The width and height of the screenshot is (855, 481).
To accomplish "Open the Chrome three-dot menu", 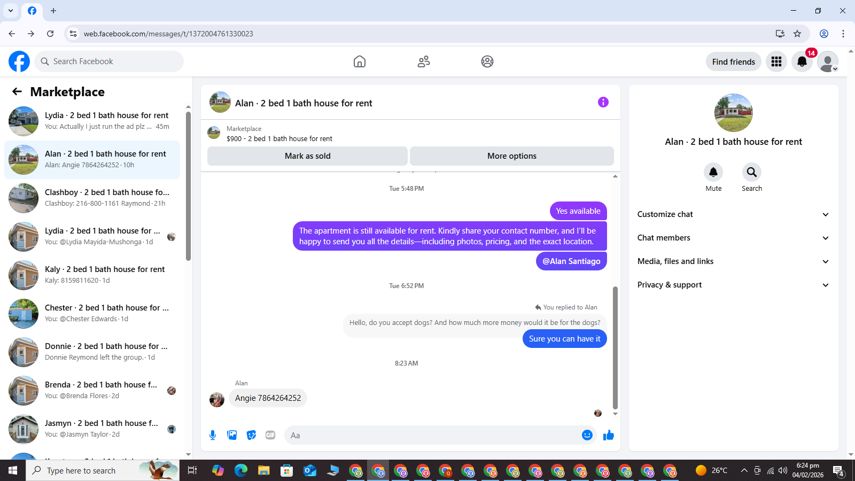I will (x=843, y=34).
